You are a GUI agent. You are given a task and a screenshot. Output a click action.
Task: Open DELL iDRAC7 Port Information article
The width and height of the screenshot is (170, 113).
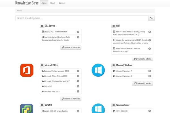tap(56, 32)
